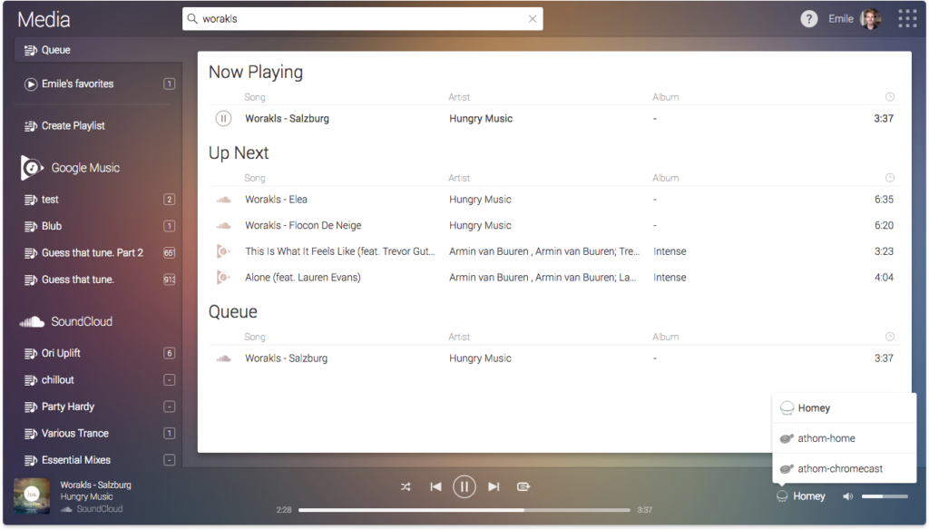Click the test playlist count badge
This screenshot has height=530, width=929.
tap(170, 199)
